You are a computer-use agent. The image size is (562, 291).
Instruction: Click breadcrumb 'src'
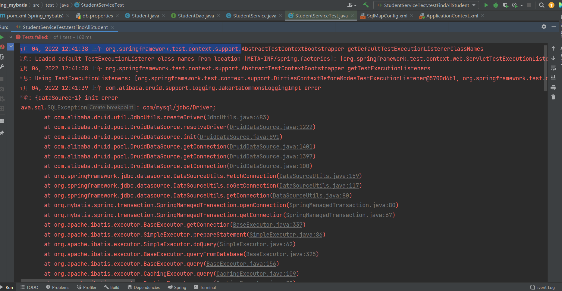(x=36, y=5)
